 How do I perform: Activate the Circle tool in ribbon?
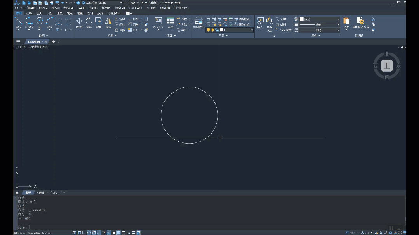pos(40,21)
